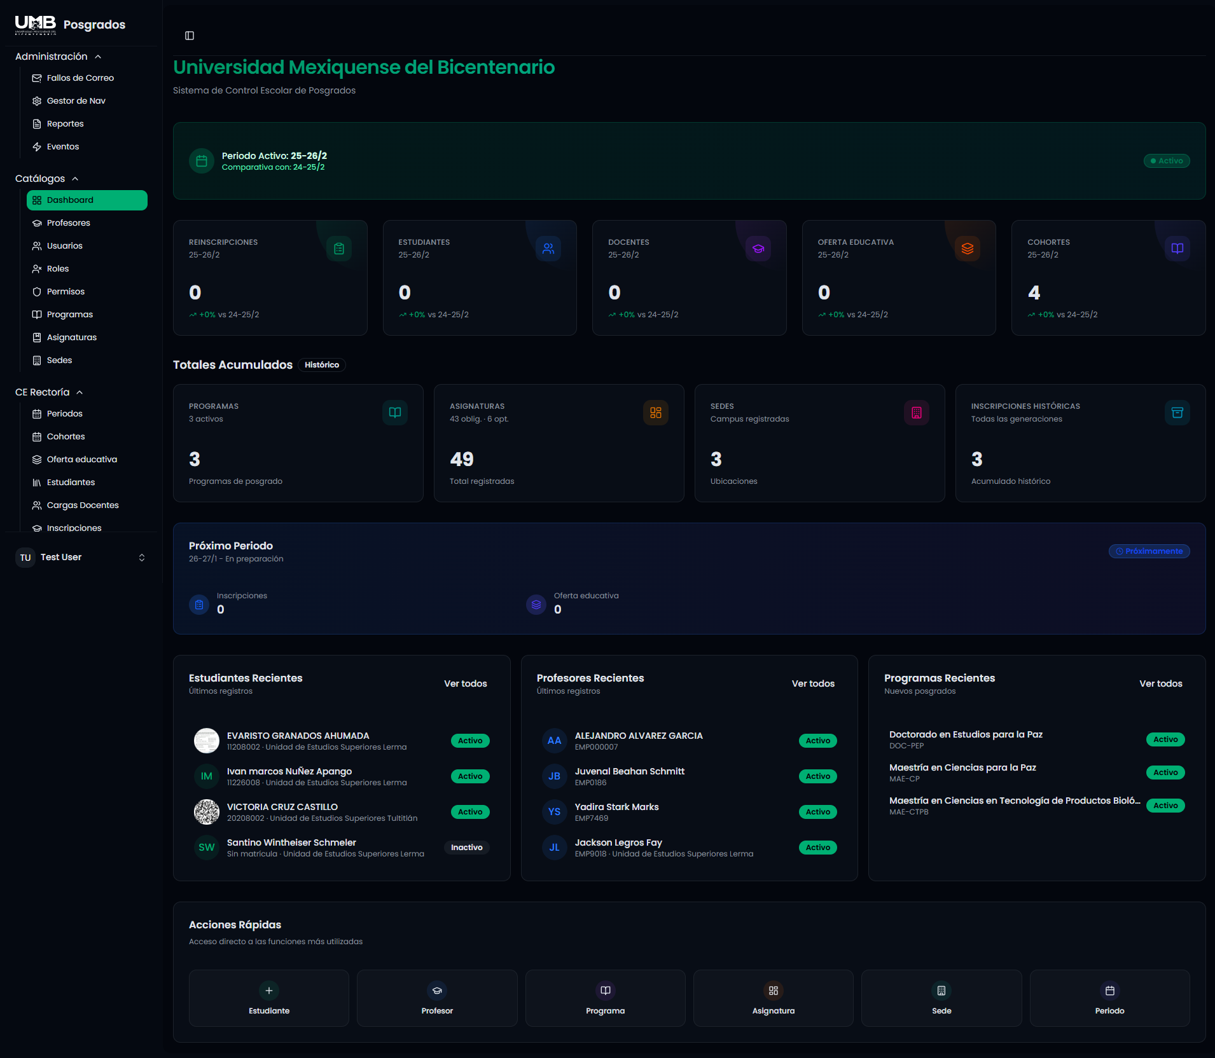1215x1058 pixels.
Task: Click the Activo badge in period banner
Action: pos(1167,161)
